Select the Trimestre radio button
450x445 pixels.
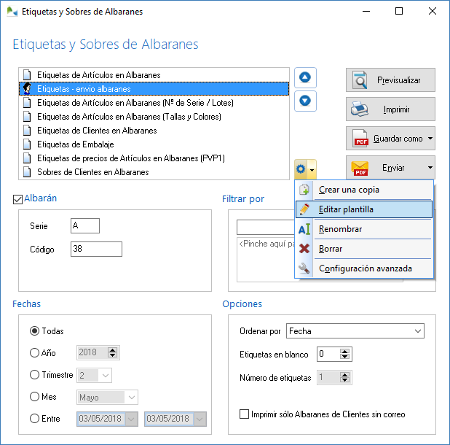(34, 375)
